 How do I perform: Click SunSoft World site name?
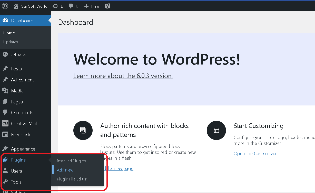click(x=34, y=6)
